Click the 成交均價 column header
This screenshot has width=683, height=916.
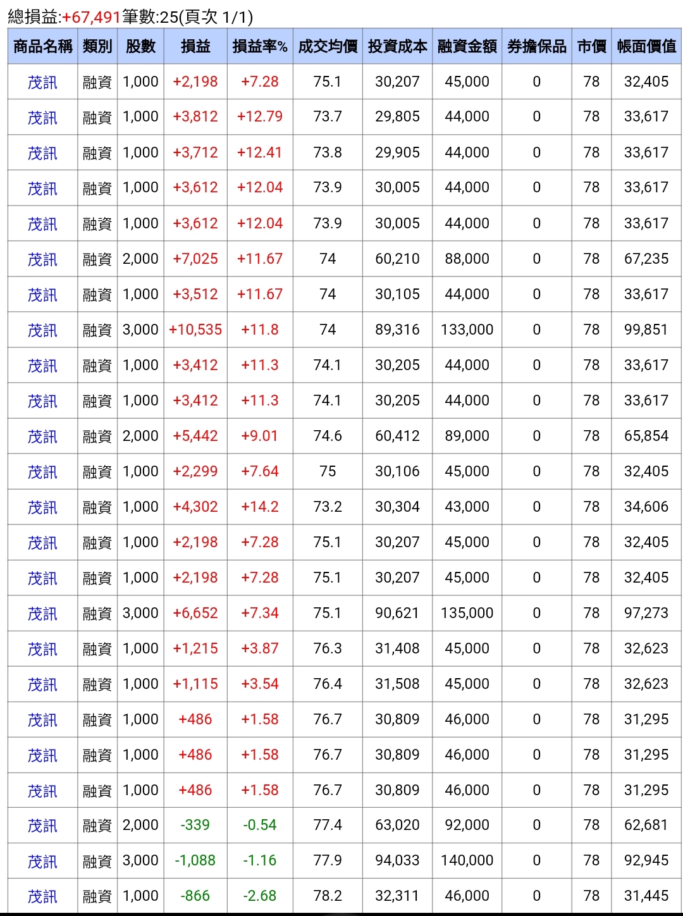pyautogui.click(x=327, y=46)
